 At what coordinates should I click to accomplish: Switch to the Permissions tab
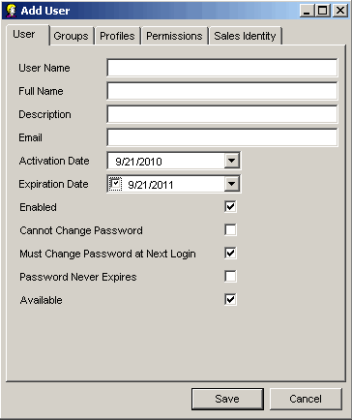tap(174, 36)
